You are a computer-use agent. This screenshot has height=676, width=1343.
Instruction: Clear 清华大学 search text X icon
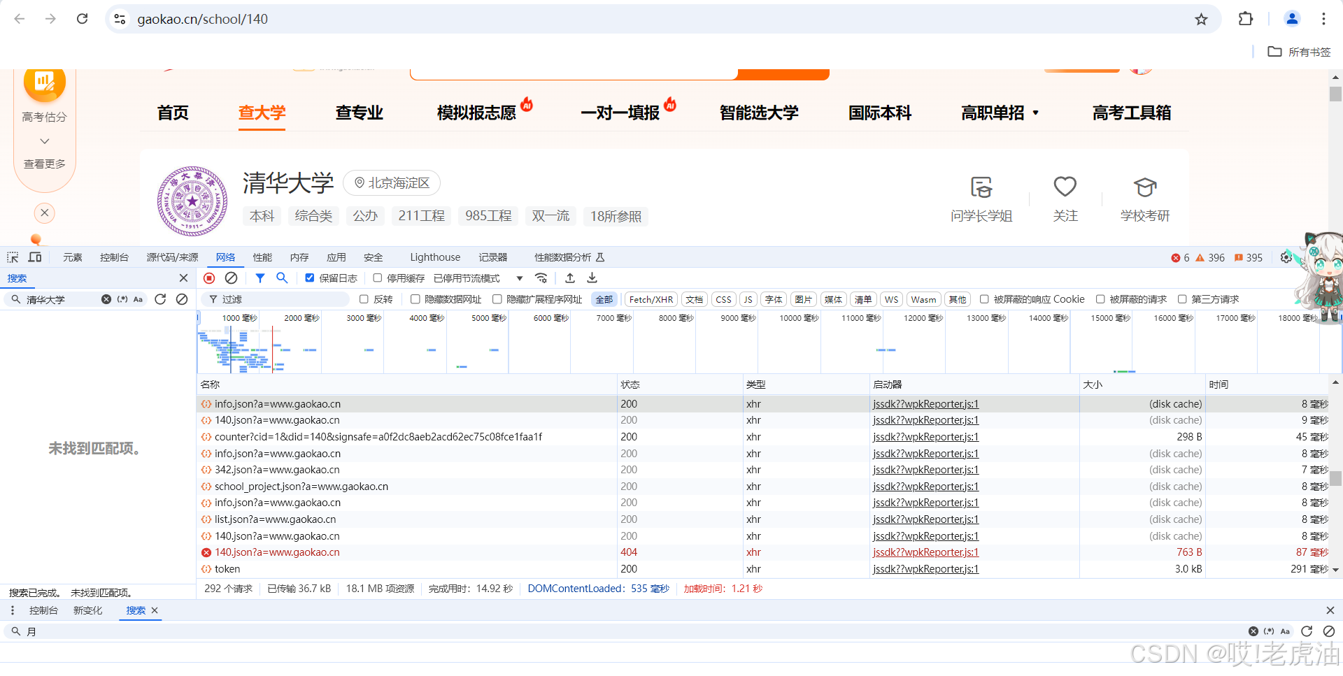tap(106, 299)
